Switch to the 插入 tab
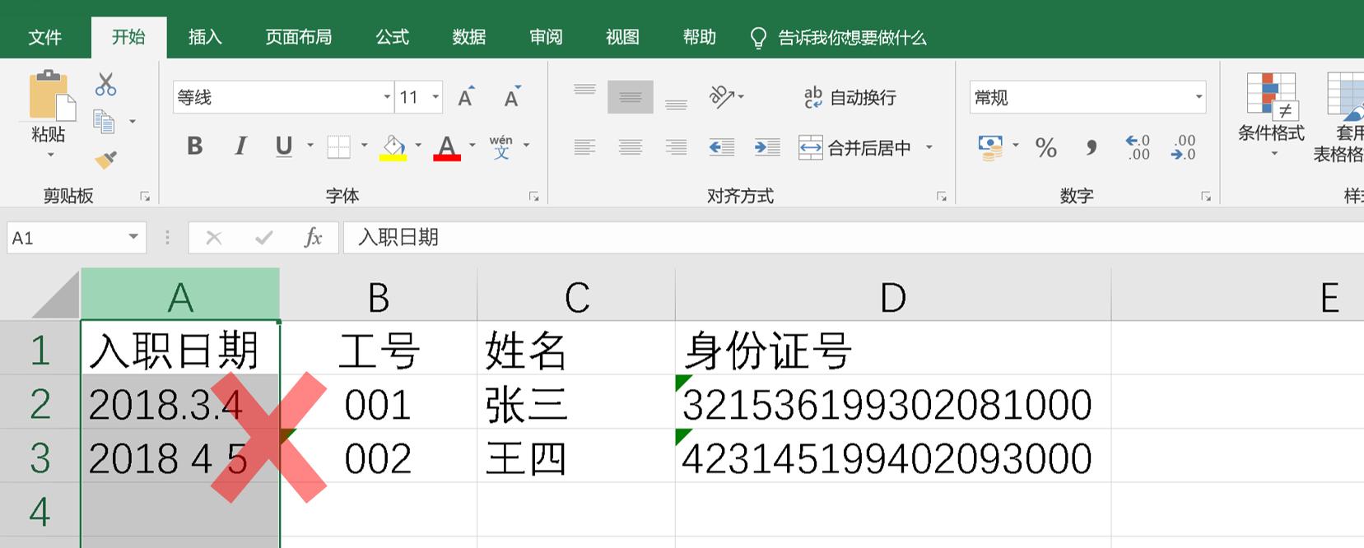 coord(205,37)
